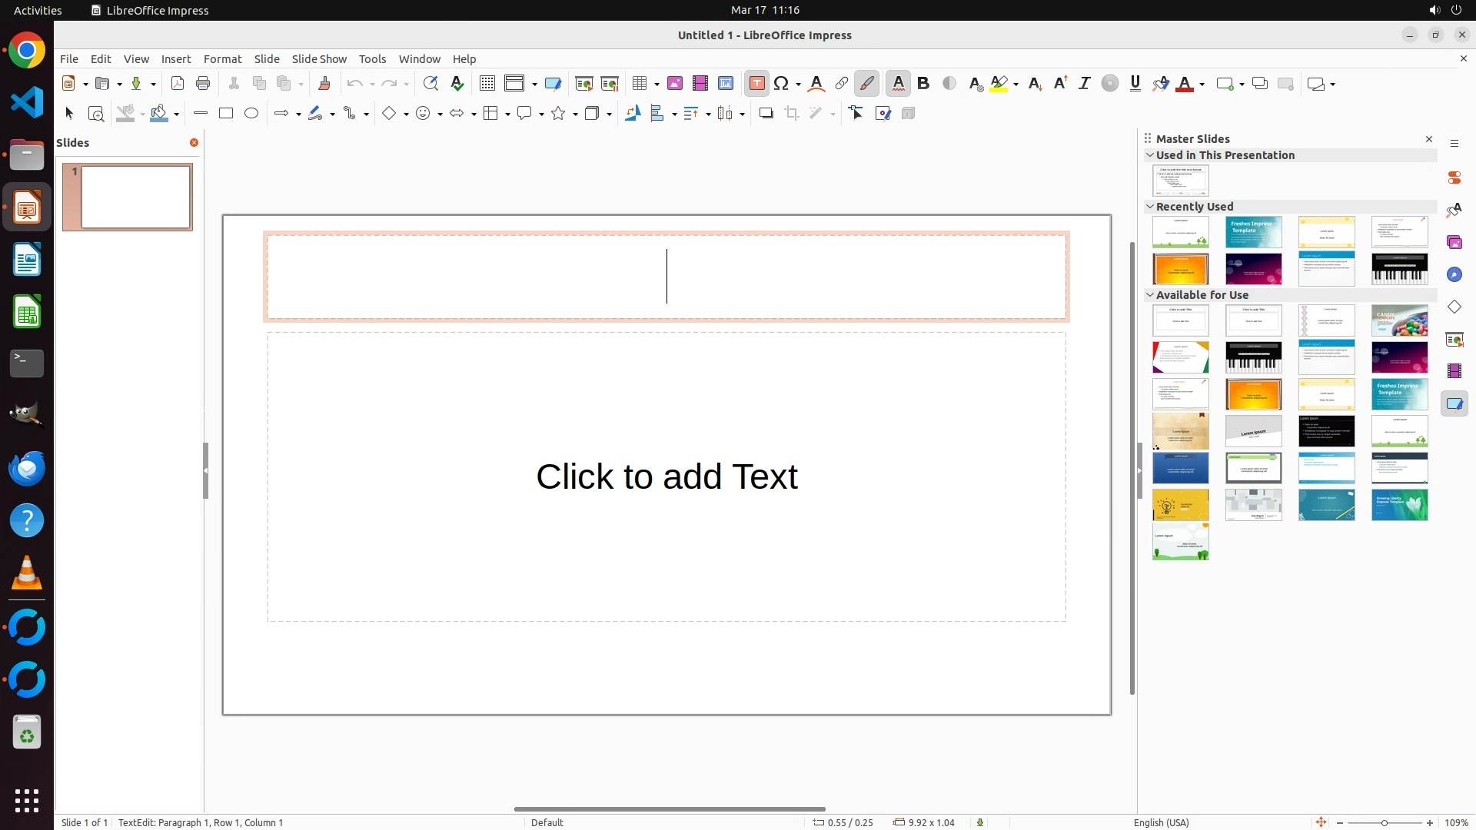
Task: Open the Format menu
Action: point(222,59)
